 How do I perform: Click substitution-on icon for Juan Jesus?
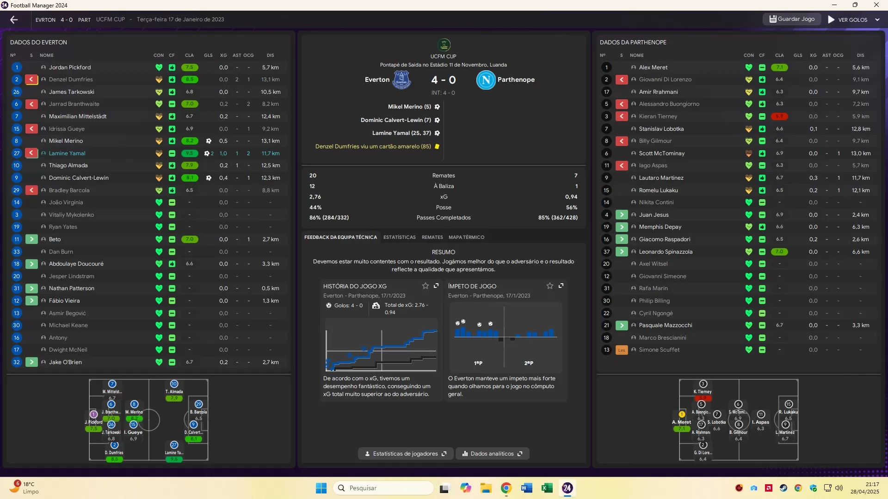(622, 215)
